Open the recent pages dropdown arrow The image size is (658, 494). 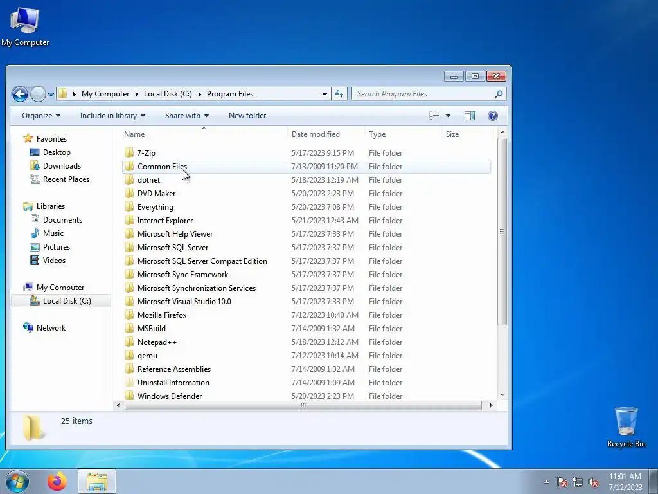coord(51,95)
